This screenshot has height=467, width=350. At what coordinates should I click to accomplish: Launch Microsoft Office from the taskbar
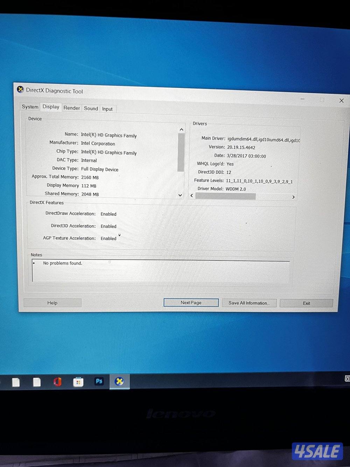click(x=57, y=382)
